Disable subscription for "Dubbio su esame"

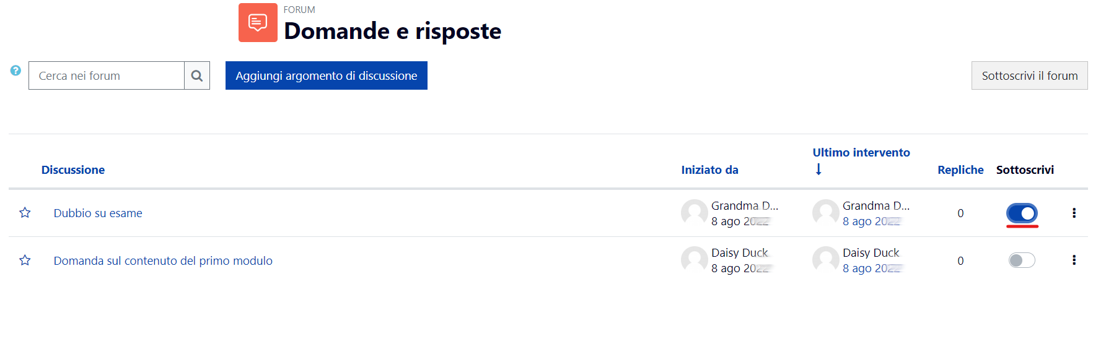1022,213
